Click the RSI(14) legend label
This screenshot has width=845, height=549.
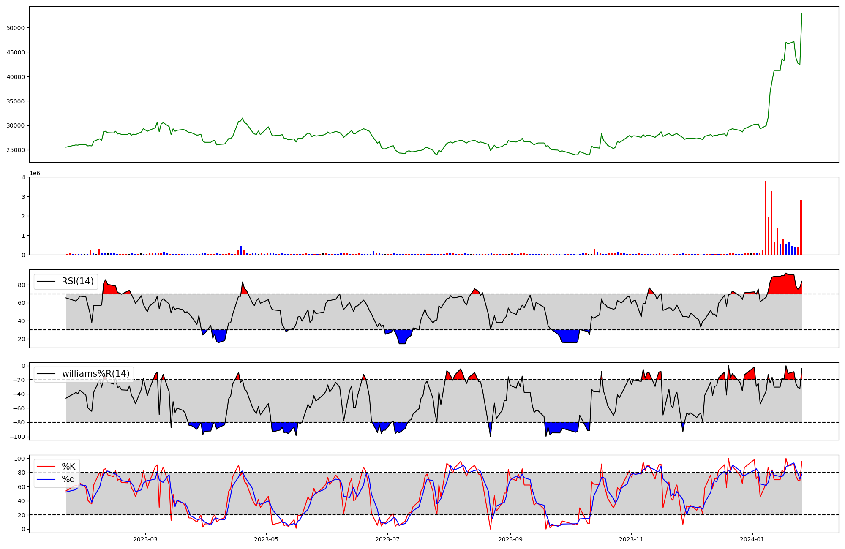pyautogui.click(x=78, y=281)
